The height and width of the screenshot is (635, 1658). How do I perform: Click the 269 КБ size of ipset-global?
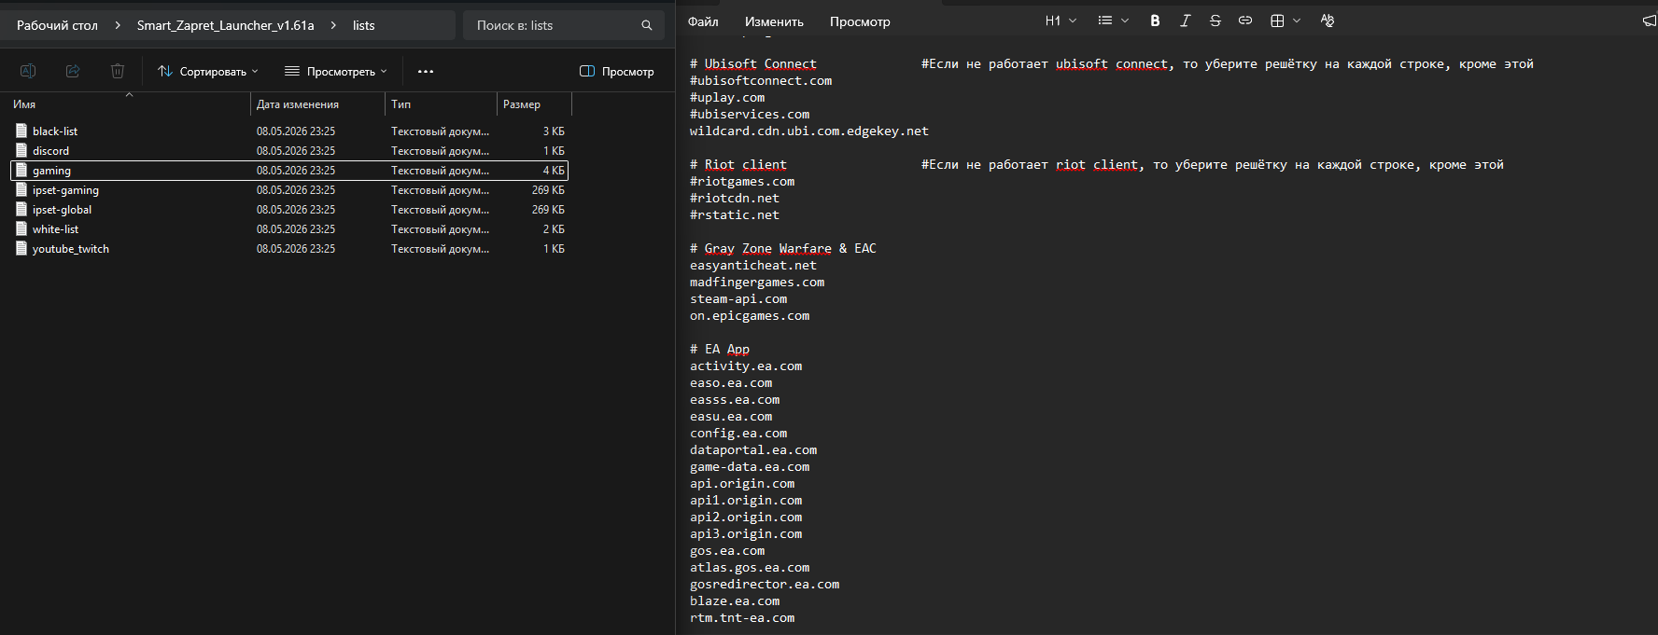click(x=548, y=209)
